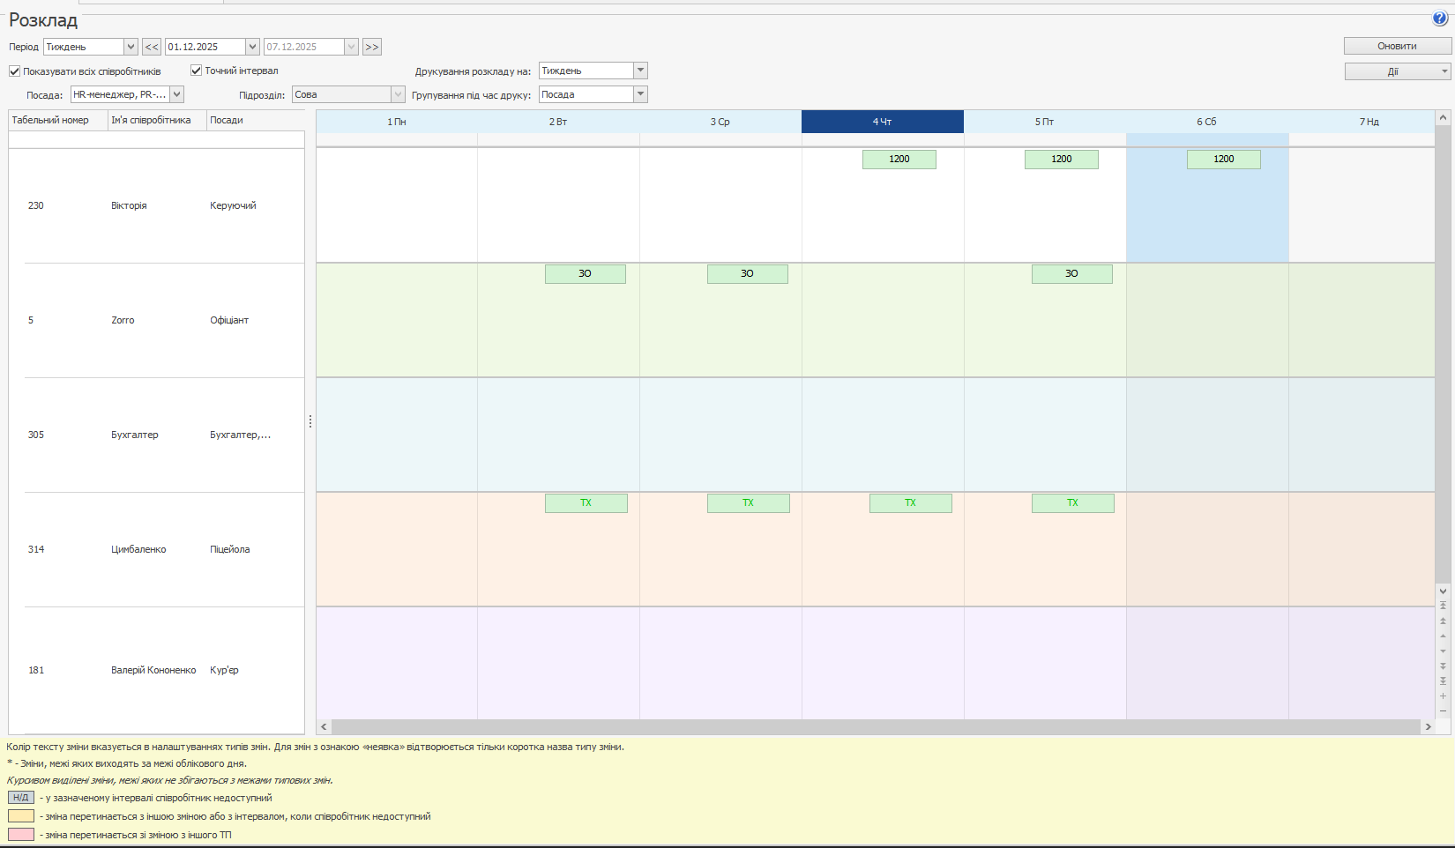Select the '6 Сб' day column header
Image resolution: width=1455 pixels, height=848 pixels.
[x=1206, y=122]
